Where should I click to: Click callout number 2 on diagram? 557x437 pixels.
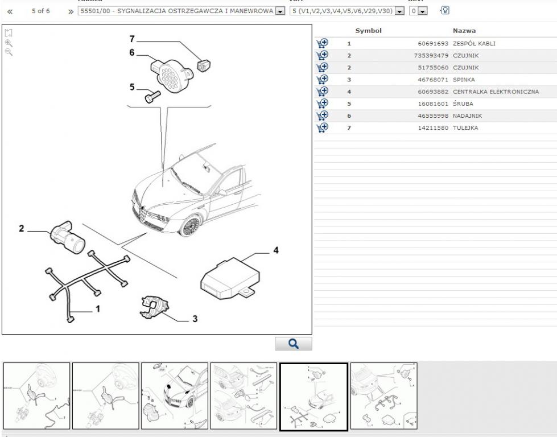point(21,228)
